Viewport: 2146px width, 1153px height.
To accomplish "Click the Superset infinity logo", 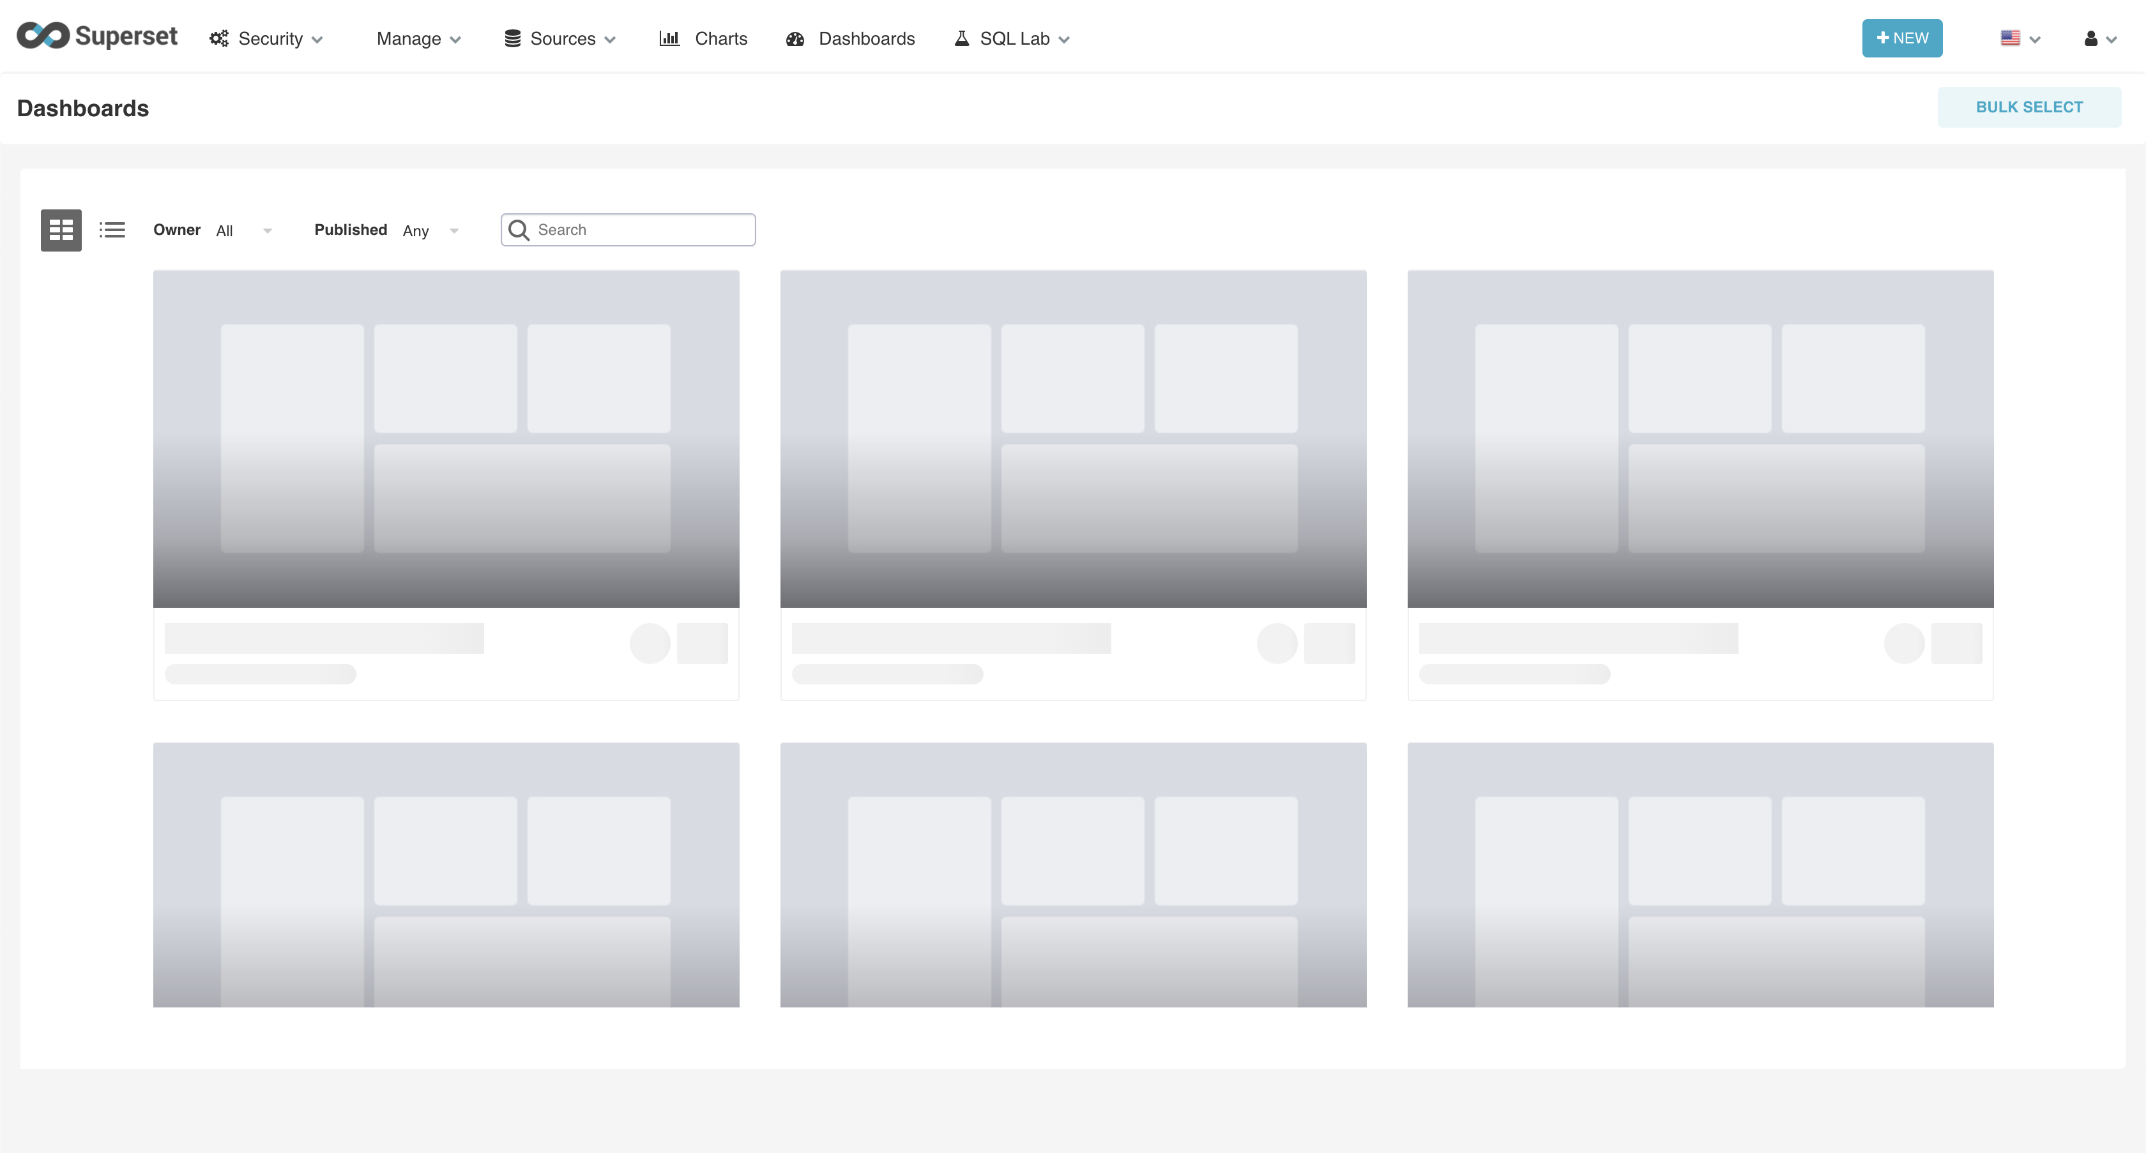I will point(43,36).
